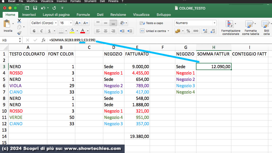Image resolution: width=272 pixels, height=153 pixels.
Task: Click the workbook layout icon in title bar
Action: pyautogui.click(x=27, y=8)
